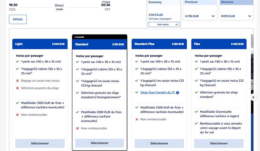Click the Light fare card header

[x=40, y=44]
